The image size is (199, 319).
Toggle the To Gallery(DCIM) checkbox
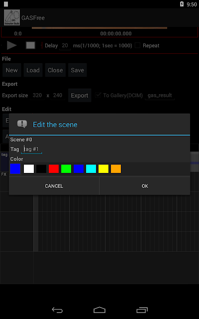99,95
